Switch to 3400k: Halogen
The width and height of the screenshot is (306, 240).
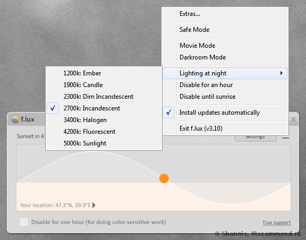click(x=104, y=120)
